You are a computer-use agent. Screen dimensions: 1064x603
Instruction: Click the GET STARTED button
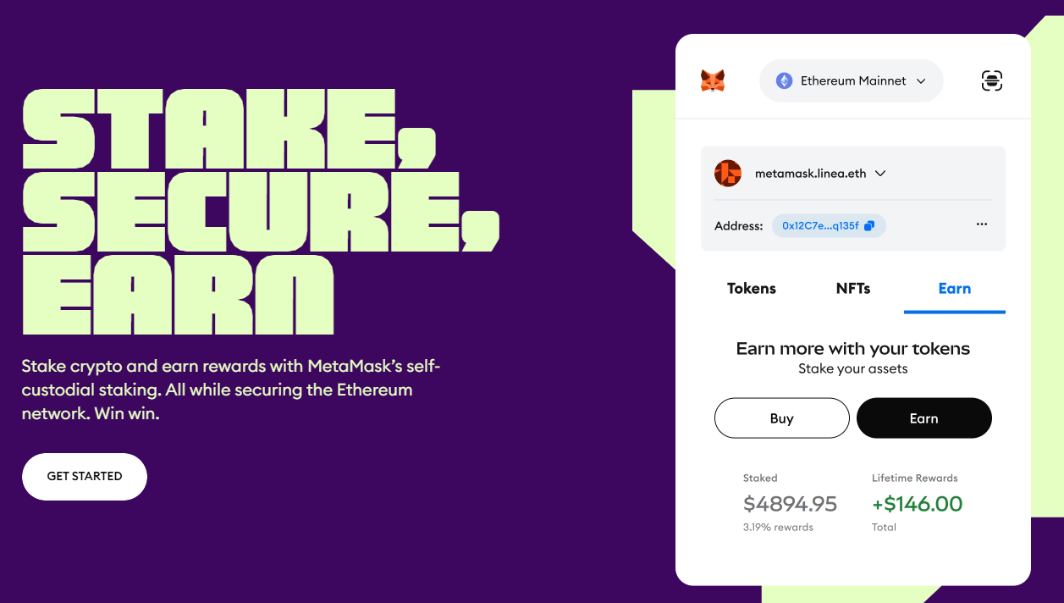(x=85, y=477)
